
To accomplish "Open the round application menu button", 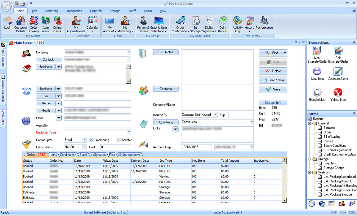I will click(7, 6).
